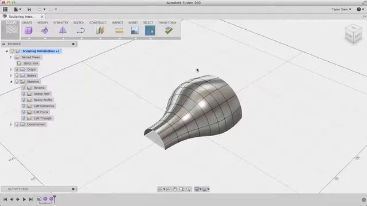This screenshot has width=367, height=206.
Task: Click the Finish Form checkmark icon
Action: tap(169, 30)
